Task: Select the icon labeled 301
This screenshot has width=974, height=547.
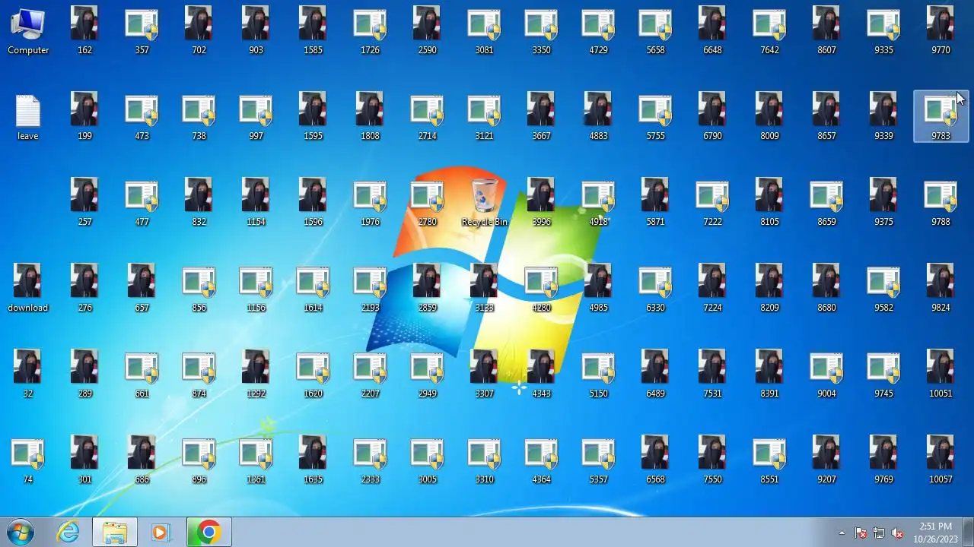Action: point(84,460)
